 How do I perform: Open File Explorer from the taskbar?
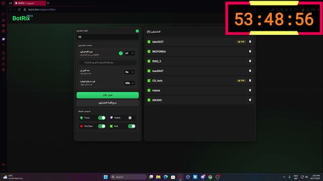coord(158,177)
